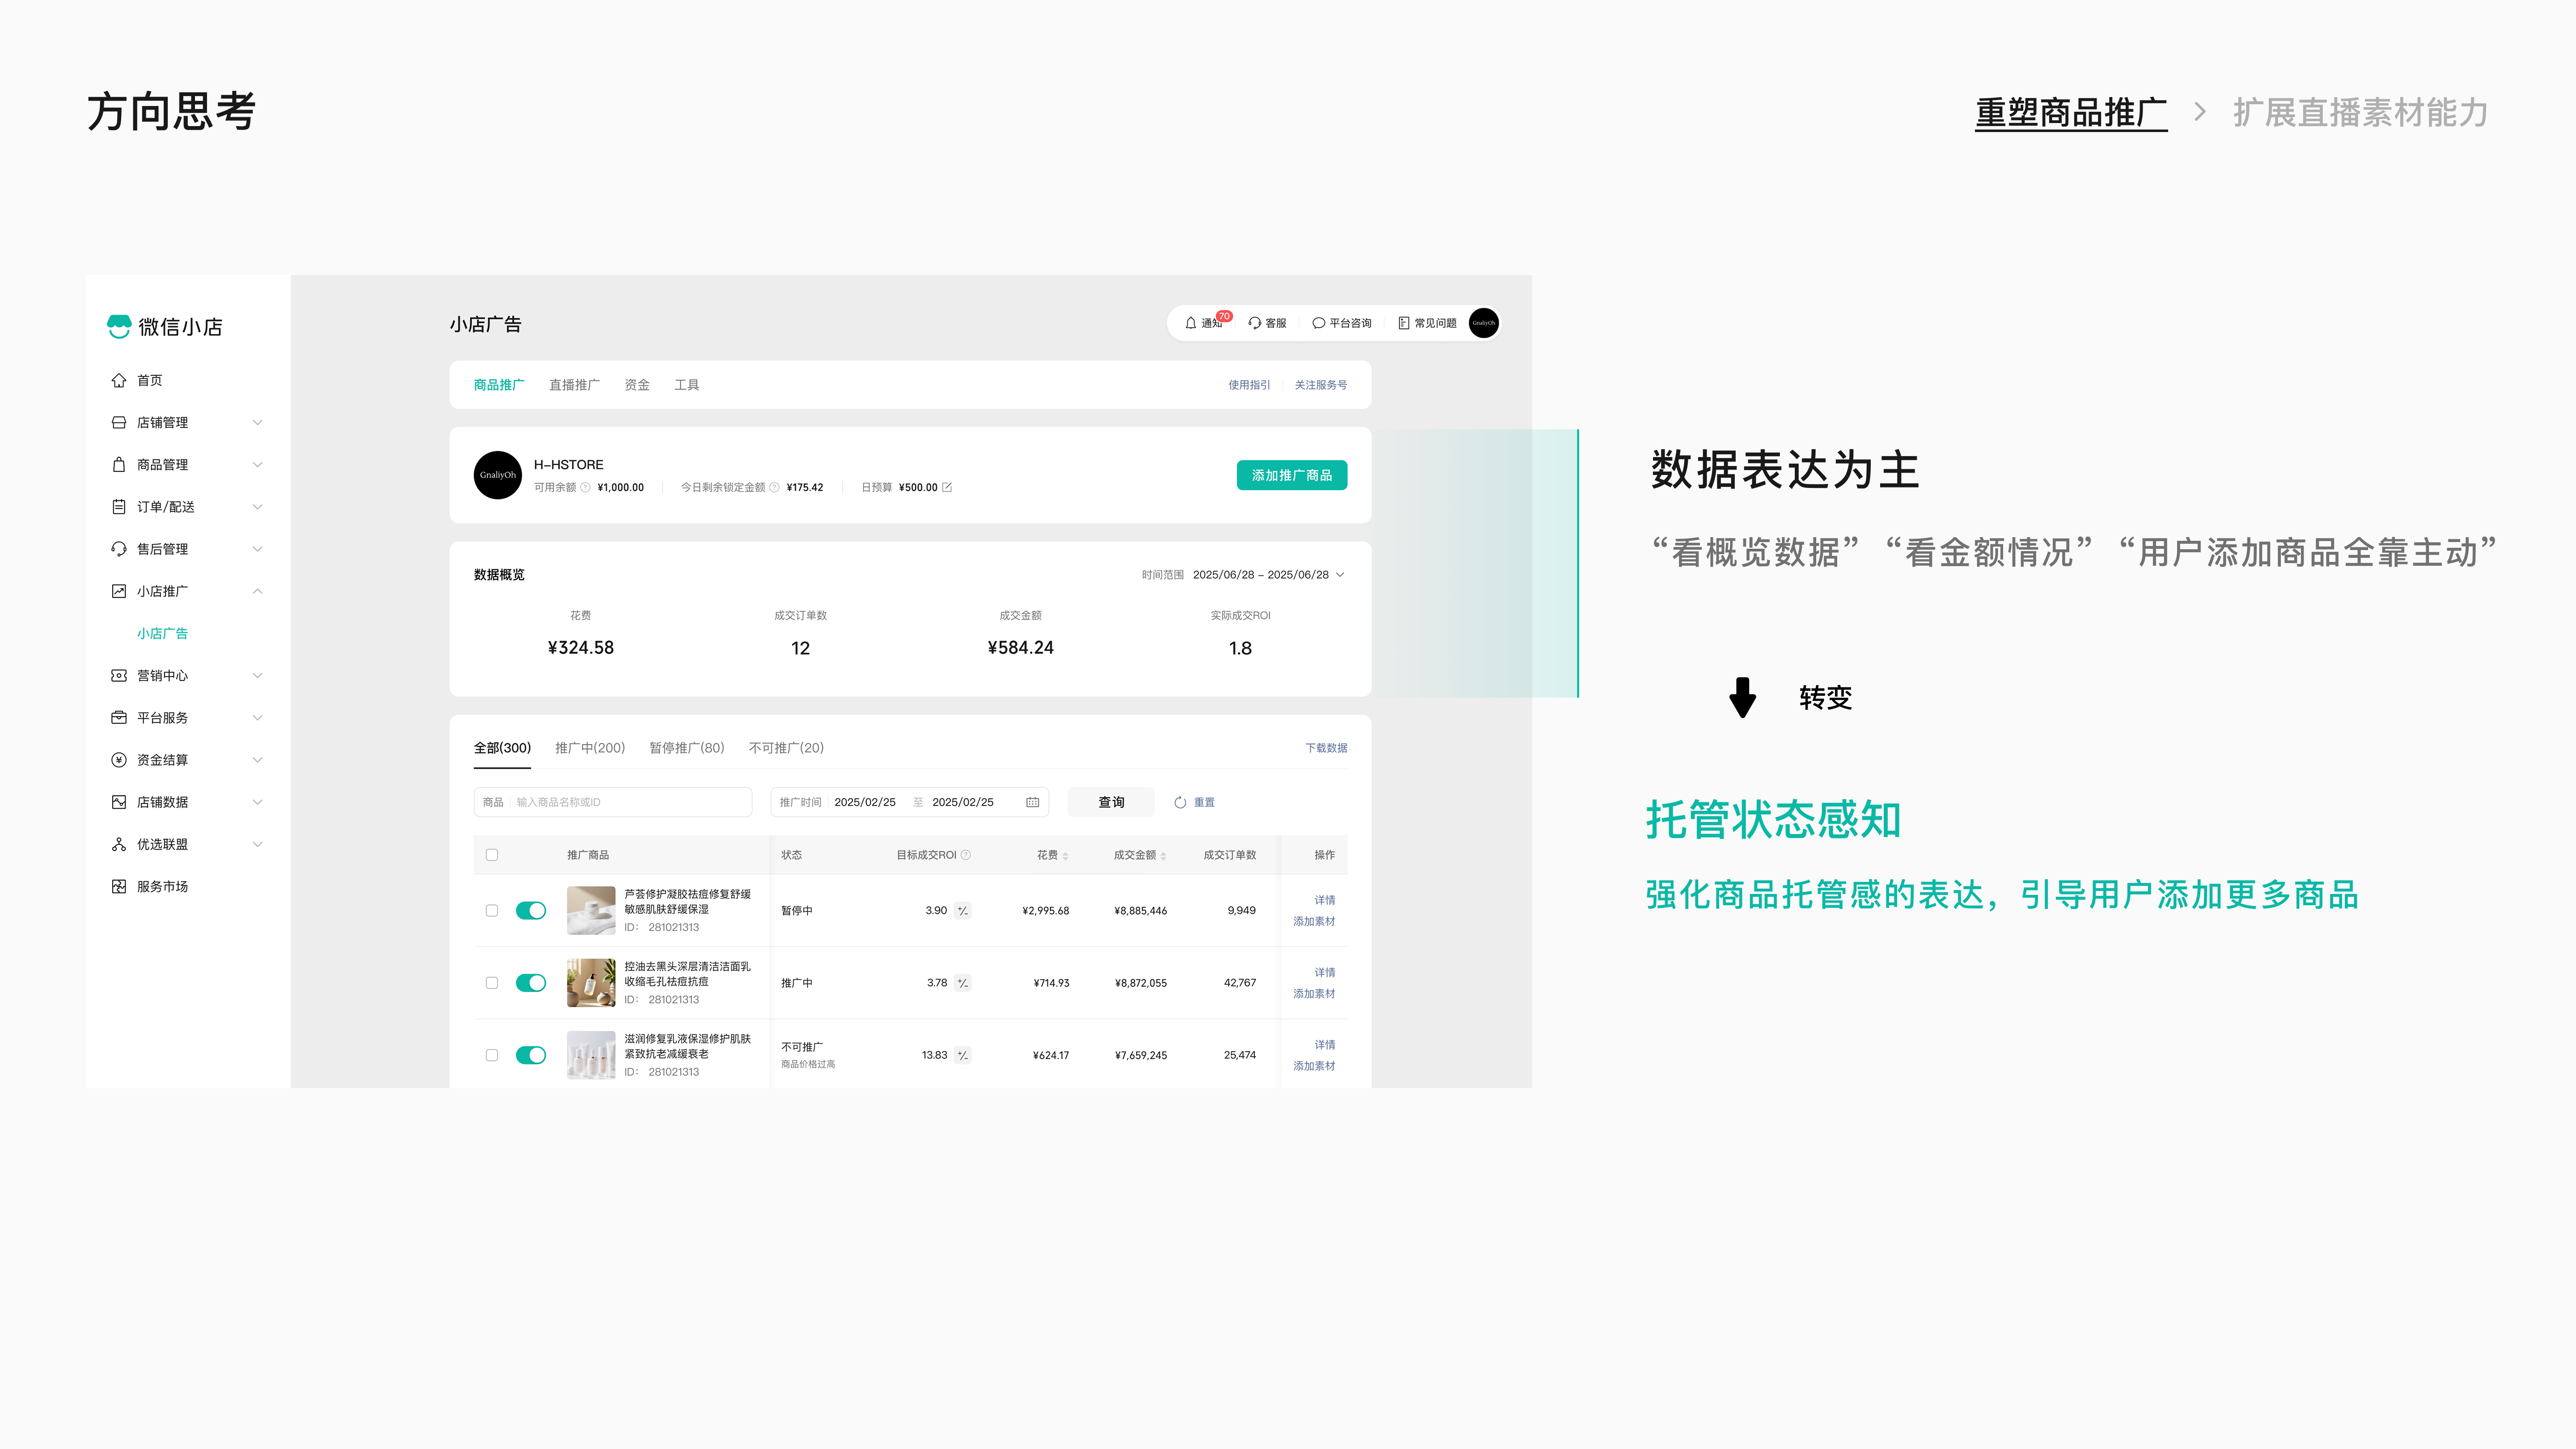2576x1449 pixels.
Task: Expand the 店铺管理 menu chevron
Action: point(257,422)
